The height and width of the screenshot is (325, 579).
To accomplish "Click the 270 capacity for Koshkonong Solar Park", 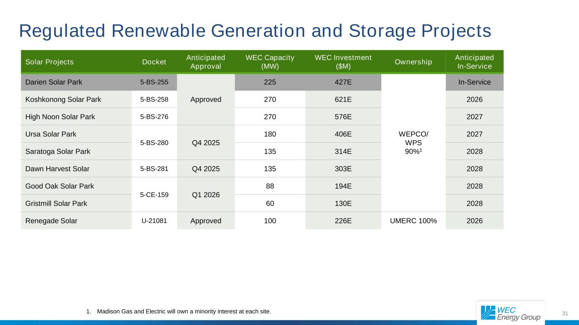I will (x=270, y=99).
